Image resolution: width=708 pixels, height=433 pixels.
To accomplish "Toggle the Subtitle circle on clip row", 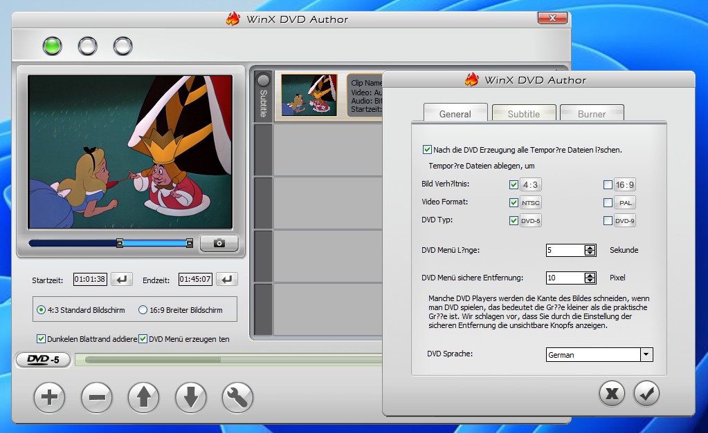I will click(263, 80).
